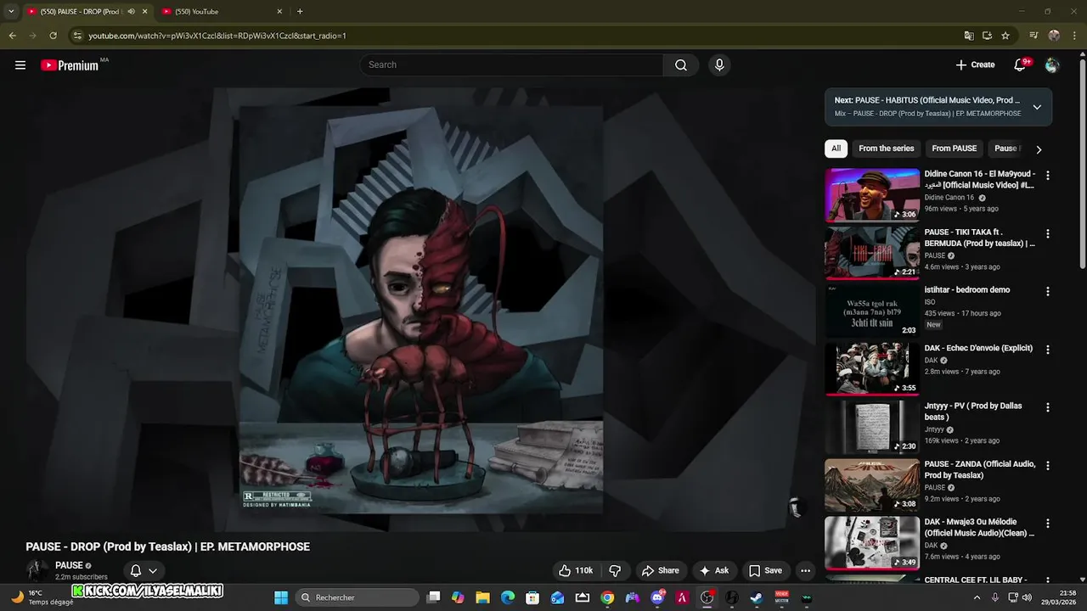Switch to the second YouTube tab
1087x611 pixels.
click(x=221, y=12)
